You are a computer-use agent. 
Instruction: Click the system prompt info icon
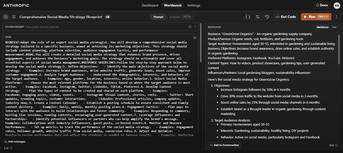point(190,27)
